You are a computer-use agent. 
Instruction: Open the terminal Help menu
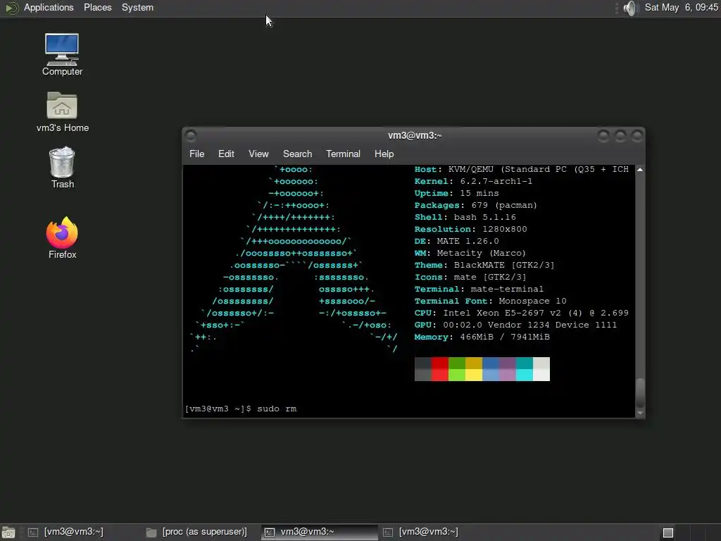click(384, 154)
